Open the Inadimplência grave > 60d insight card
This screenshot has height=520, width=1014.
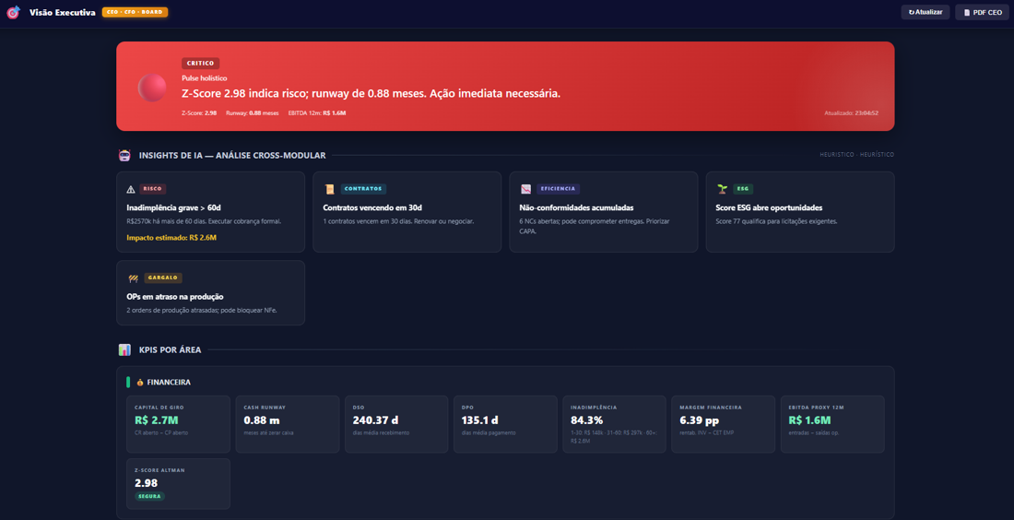click(211, 212)
